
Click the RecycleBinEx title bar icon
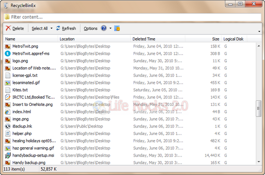[6, 6]
